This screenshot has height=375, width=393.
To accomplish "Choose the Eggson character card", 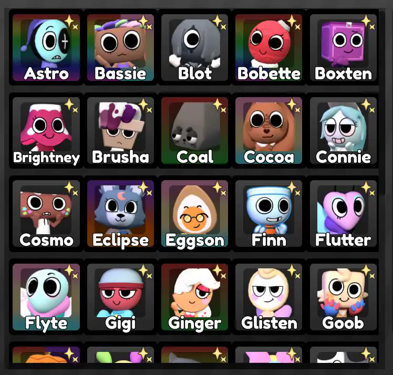I will pos(195,214).
